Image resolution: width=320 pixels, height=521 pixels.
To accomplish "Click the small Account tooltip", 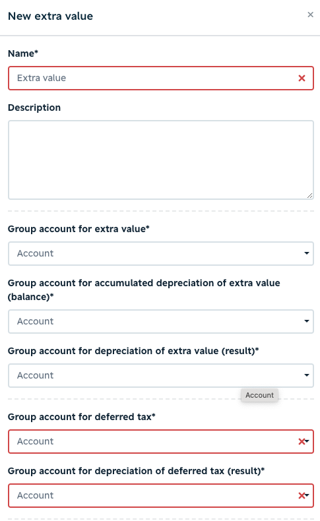I will pyautogui.click(x=259, y=395).
